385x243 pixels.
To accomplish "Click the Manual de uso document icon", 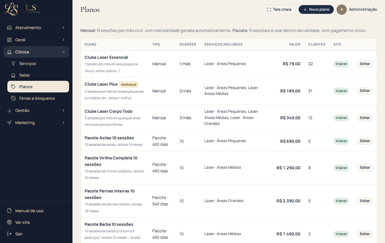I will pos(9,211).
